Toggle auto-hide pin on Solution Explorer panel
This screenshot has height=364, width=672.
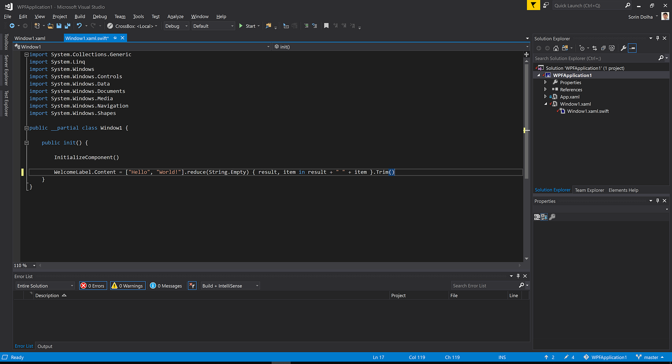(658, 38)
